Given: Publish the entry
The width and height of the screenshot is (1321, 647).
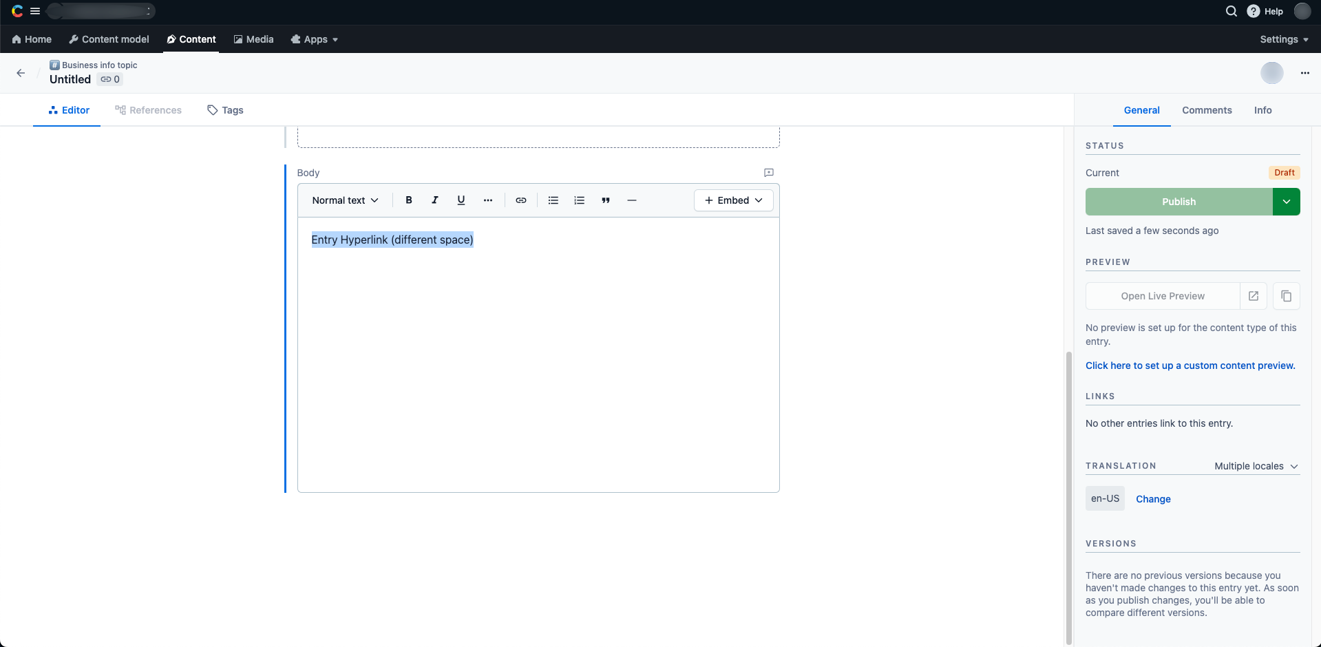Looking at the screenshot, I should (1179, 202).
